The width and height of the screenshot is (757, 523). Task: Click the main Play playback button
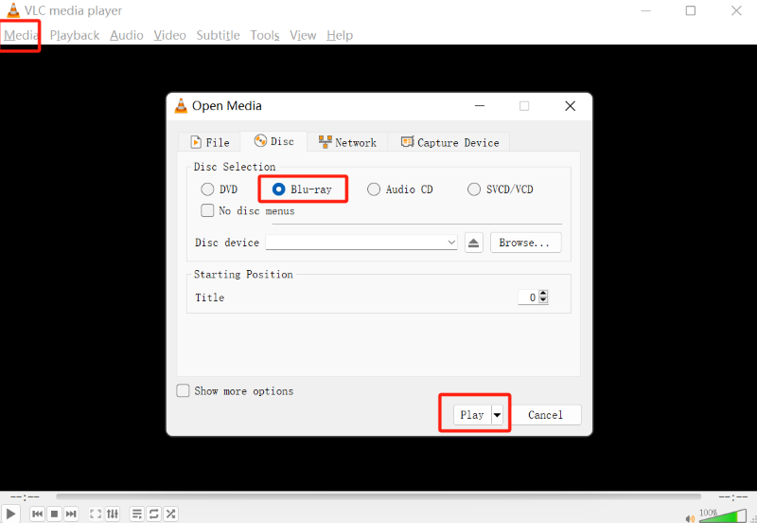pyautogui.click(x=10, y=514)
